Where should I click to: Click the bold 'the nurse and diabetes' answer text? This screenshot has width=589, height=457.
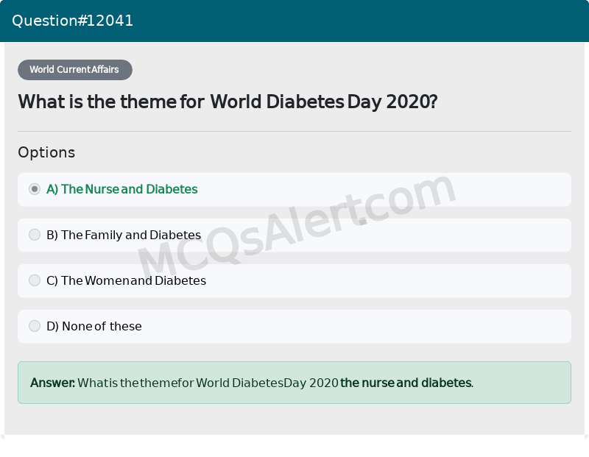pos(406,383)
